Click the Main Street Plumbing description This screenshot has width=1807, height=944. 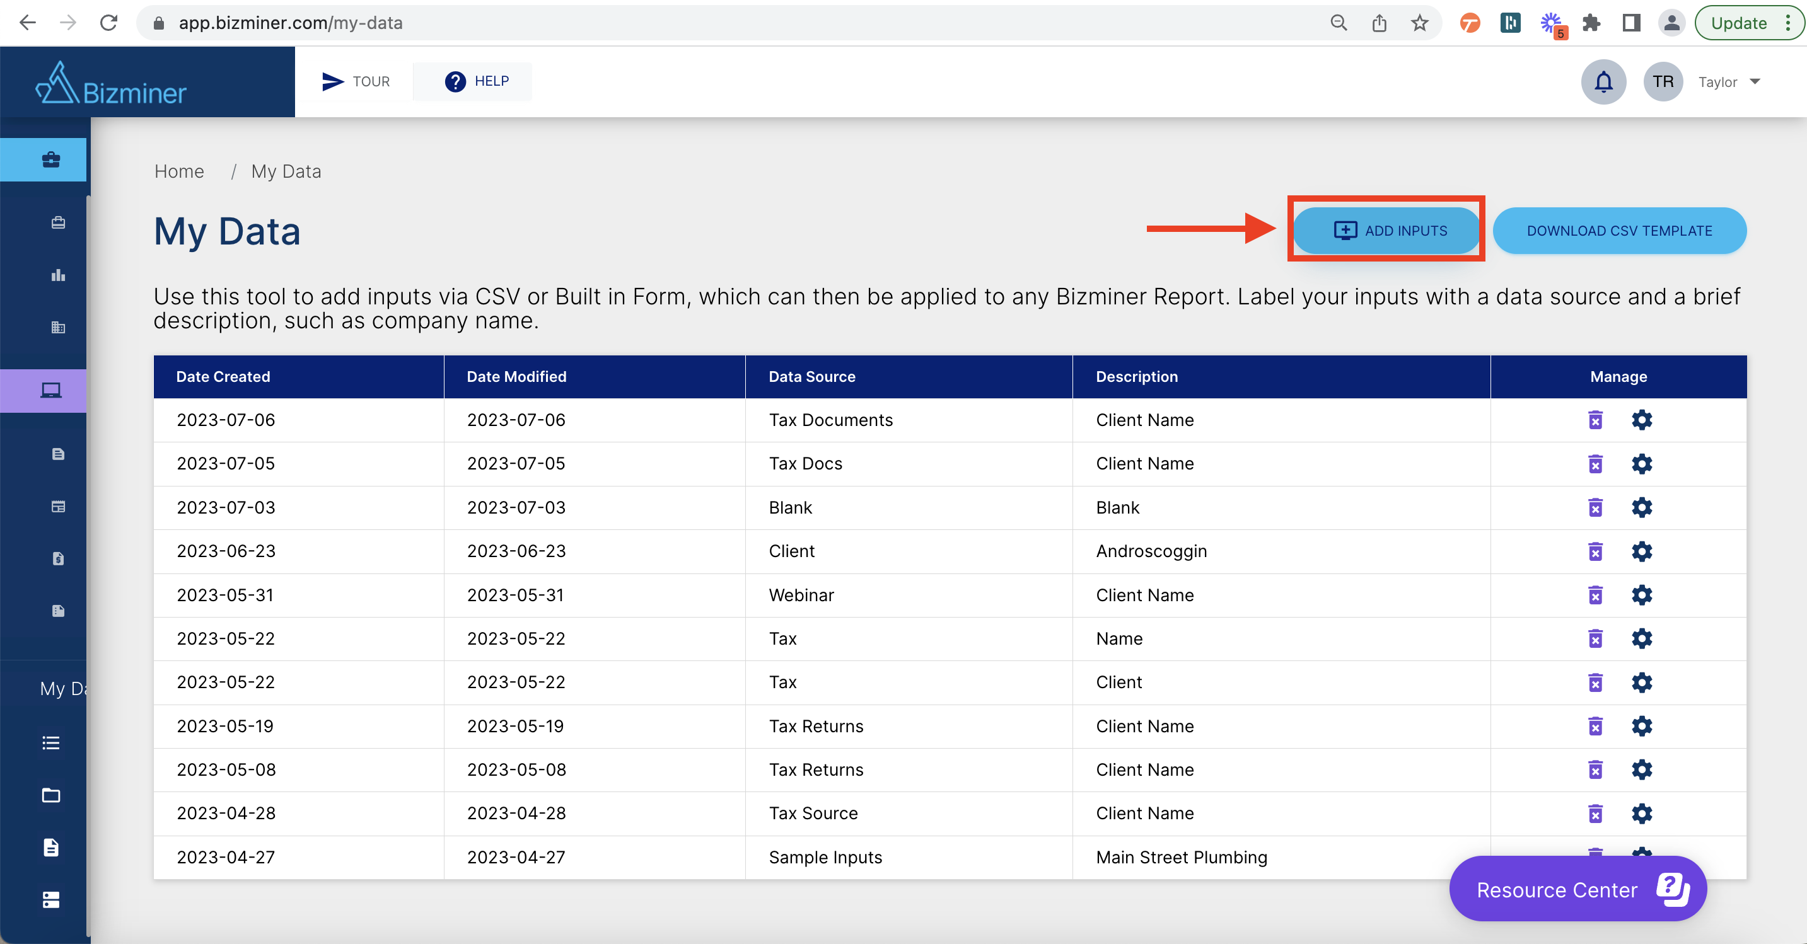pyautogui.click(x=1182, y=857)
